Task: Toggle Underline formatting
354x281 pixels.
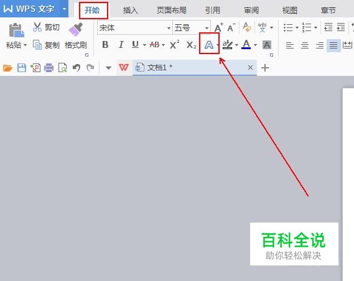Action: (x=135, y=45)
